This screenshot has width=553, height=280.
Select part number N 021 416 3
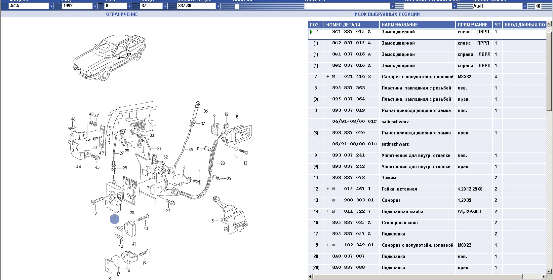[351, 77]
